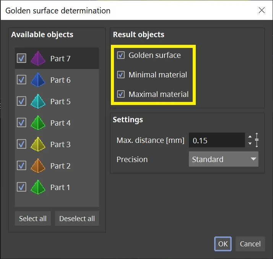Screen dimensions: 273x259
Task: Decrease Max. distance with the down arrow
Action: [x=250, y=143]
